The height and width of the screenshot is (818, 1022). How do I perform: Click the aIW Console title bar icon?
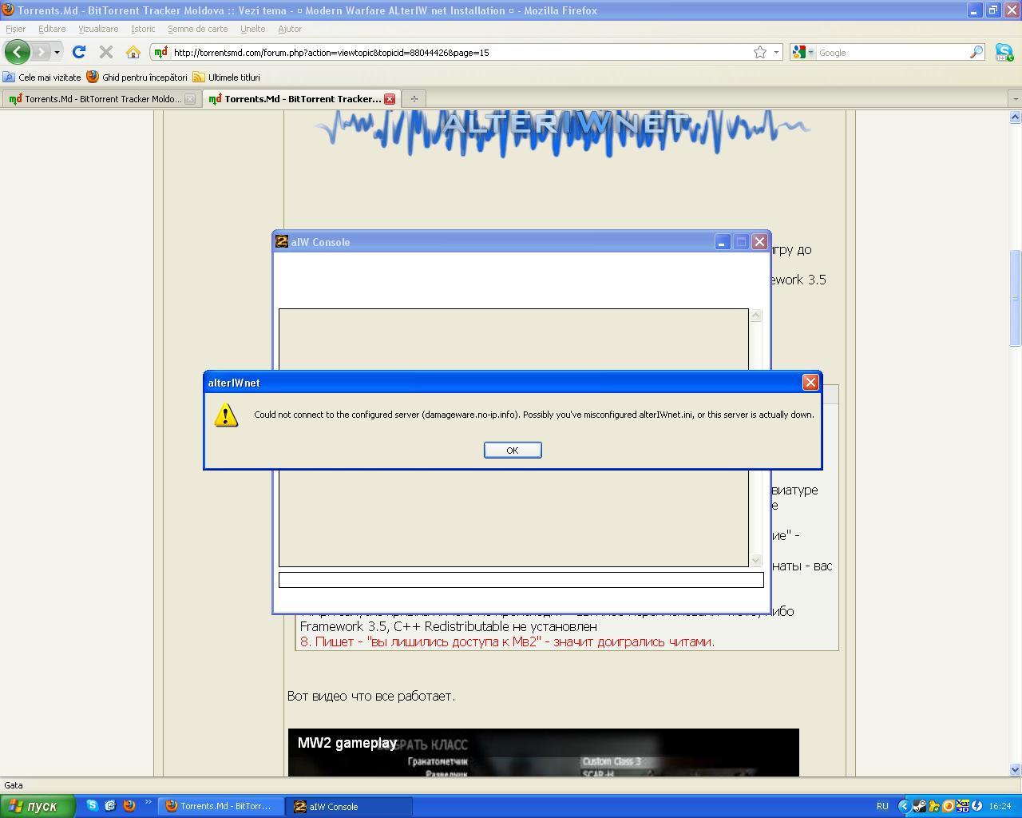point(281,241)
